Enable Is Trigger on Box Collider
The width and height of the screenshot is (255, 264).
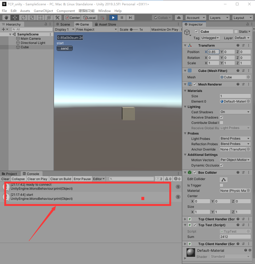coord(221,185)
